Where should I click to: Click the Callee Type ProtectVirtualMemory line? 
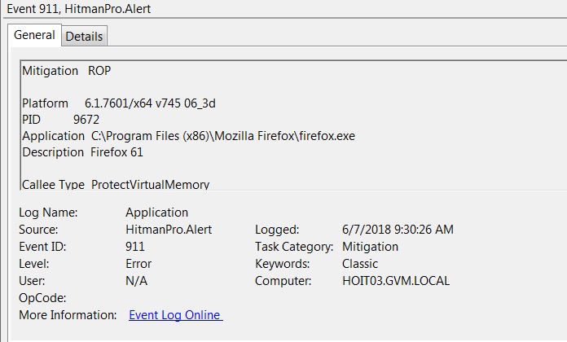pyautogui.click(x=116, y=184)
